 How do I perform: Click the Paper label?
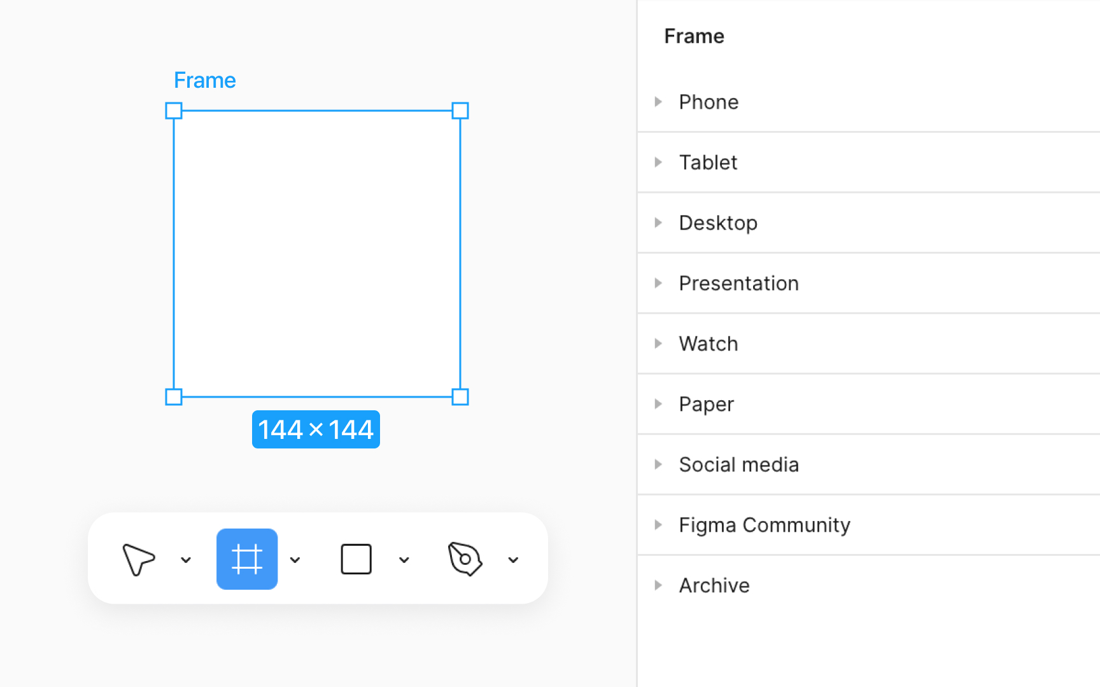pyautogui.click(x=706, y=405)
